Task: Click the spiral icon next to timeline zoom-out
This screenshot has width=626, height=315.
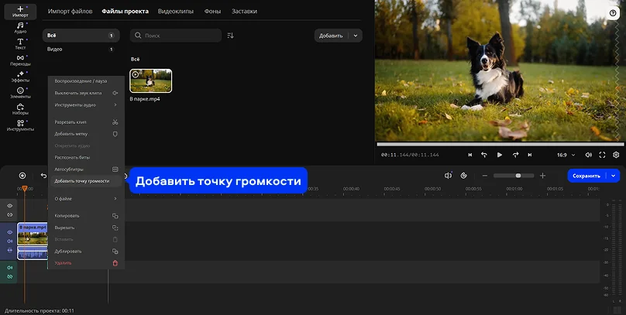Action: click(463, 176)
